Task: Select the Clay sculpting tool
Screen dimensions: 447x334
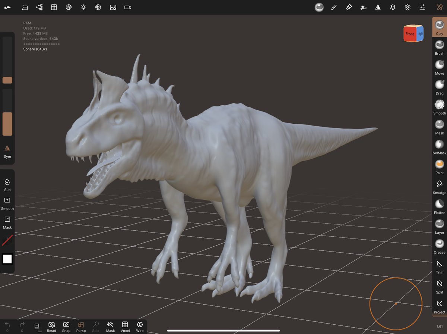Action: tap(440, 27)
